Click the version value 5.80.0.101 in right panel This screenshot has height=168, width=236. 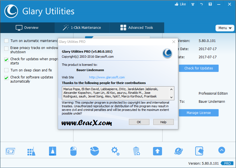(x=207, y=41)
